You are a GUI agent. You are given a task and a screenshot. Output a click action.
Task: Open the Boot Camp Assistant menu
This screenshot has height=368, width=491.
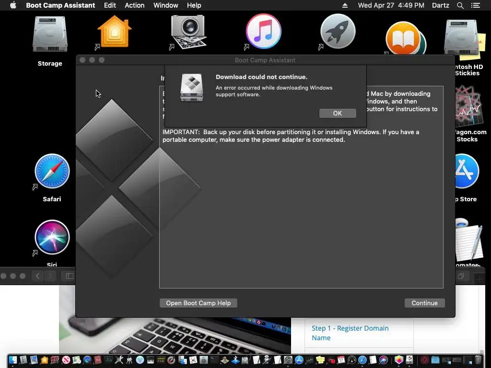tap(60, 5)
